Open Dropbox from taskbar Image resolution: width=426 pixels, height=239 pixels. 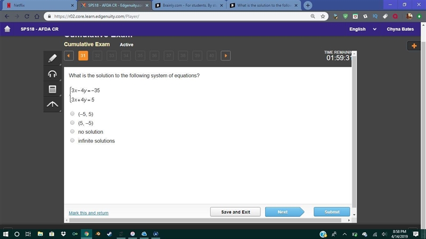coord(63,234)
